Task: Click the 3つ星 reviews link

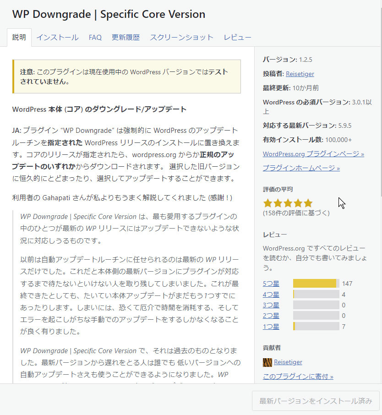Action: tap(271, 305)
